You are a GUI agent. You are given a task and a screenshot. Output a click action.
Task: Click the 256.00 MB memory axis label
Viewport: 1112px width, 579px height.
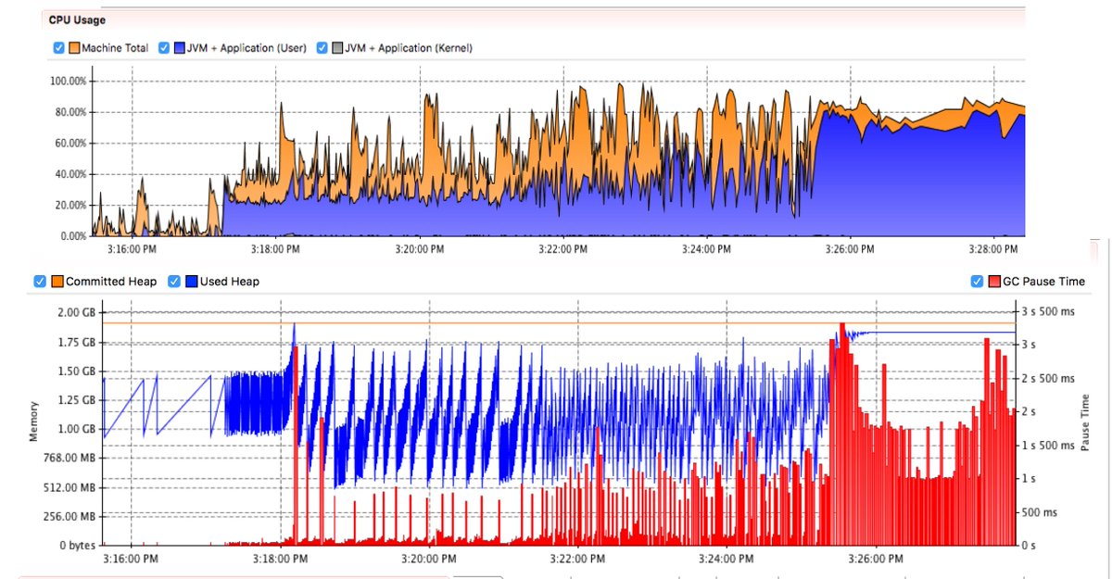(x=71, y=516)
